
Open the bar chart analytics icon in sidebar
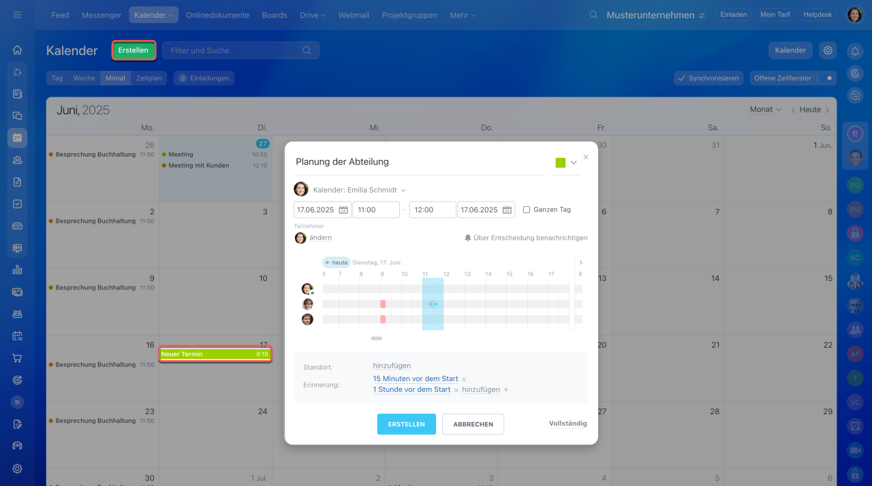pyautogui.click(x=17, y=270)
